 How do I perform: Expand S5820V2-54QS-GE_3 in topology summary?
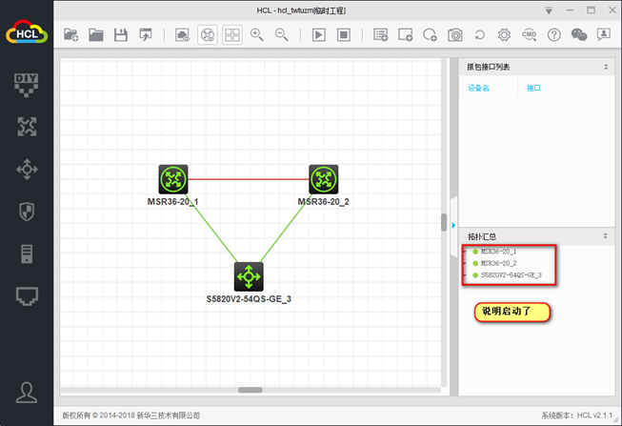click(465, 275)
